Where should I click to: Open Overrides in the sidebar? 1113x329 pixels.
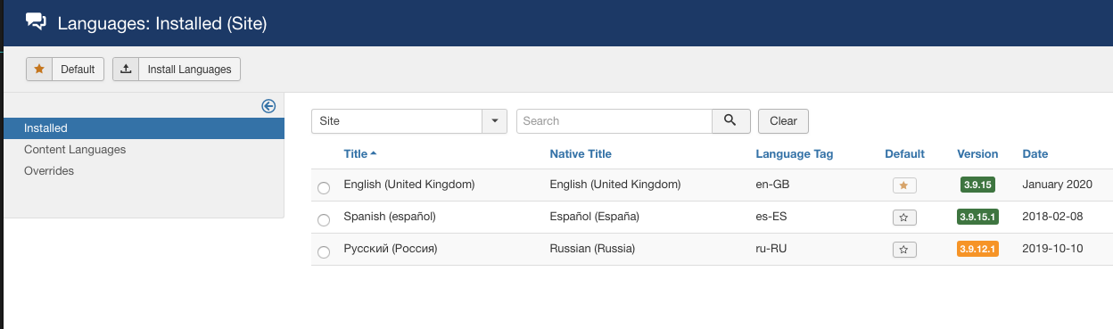(49, 170)
